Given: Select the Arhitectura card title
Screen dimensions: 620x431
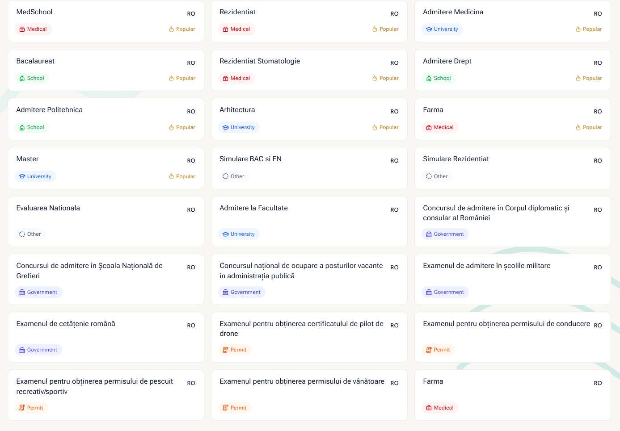Looking at the screenshot, I should pyautogui.click(x=237, y=110).
